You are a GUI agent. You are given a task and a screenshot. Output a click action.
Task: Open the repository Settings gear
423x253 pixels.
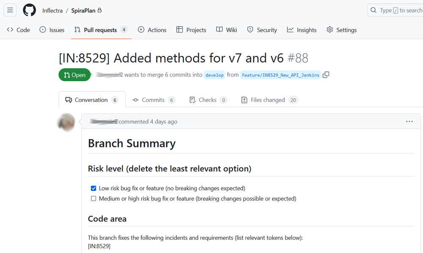[341, 30]
